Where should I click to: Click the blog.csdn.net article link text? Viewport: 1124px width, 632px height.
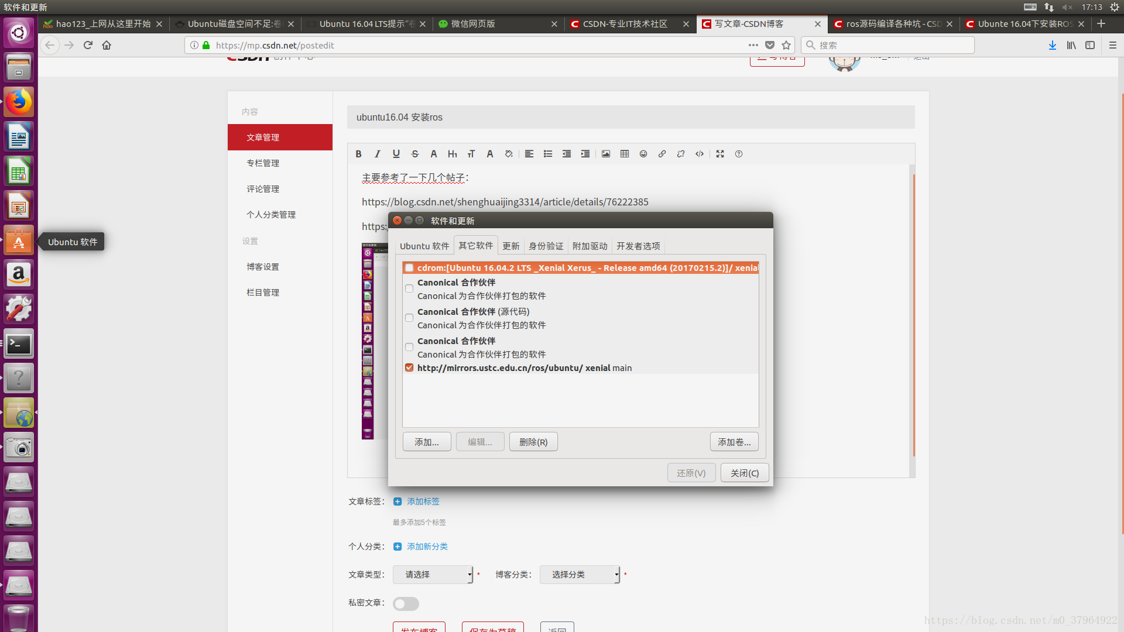click(505, 202)
